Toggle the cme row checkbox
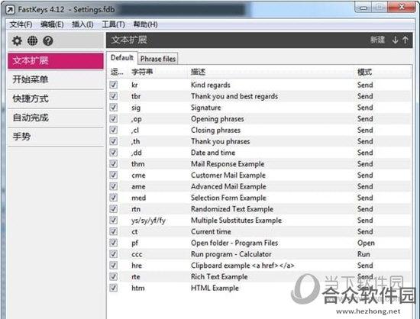Screen dimensions: 420x319 click(x=114, y=175)
